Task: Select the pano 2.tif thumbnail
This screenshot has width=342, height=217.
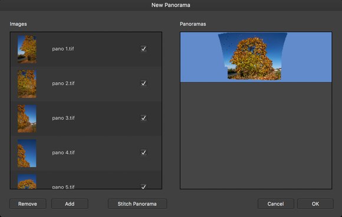Action: click(27, 84)
